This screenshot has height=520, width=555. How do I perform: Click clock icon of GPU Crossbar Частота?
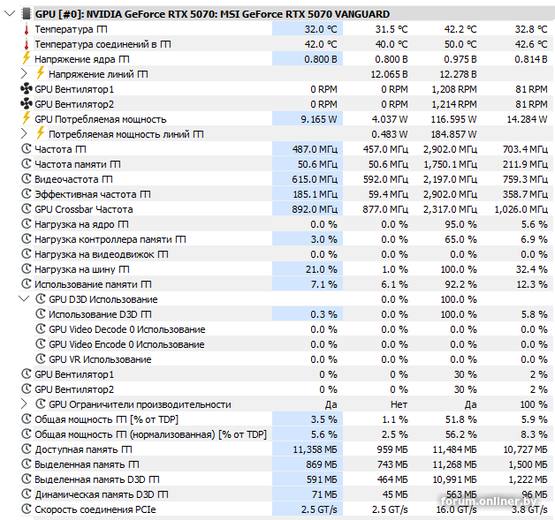click(27, 209)
